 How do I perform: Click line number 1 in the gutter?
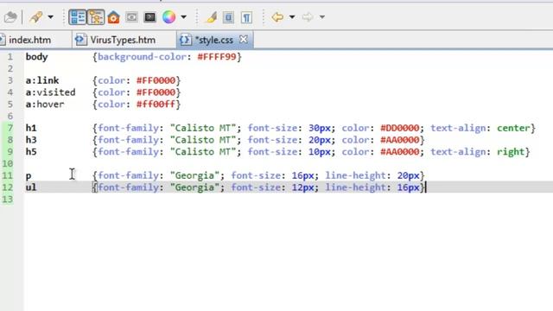pos(10,56)
